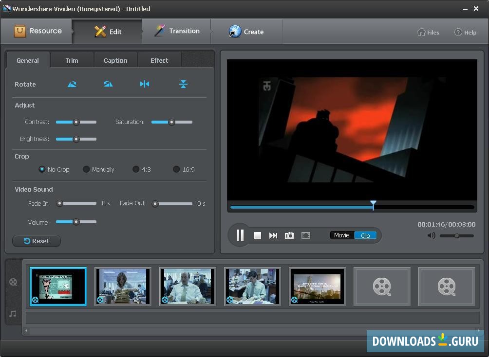This screenshot has width=489, height=357.
Task: Flip the video horizontally
Action: 144,84
